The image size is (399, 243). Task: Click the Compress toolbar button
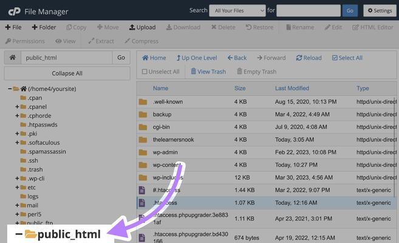142,41
